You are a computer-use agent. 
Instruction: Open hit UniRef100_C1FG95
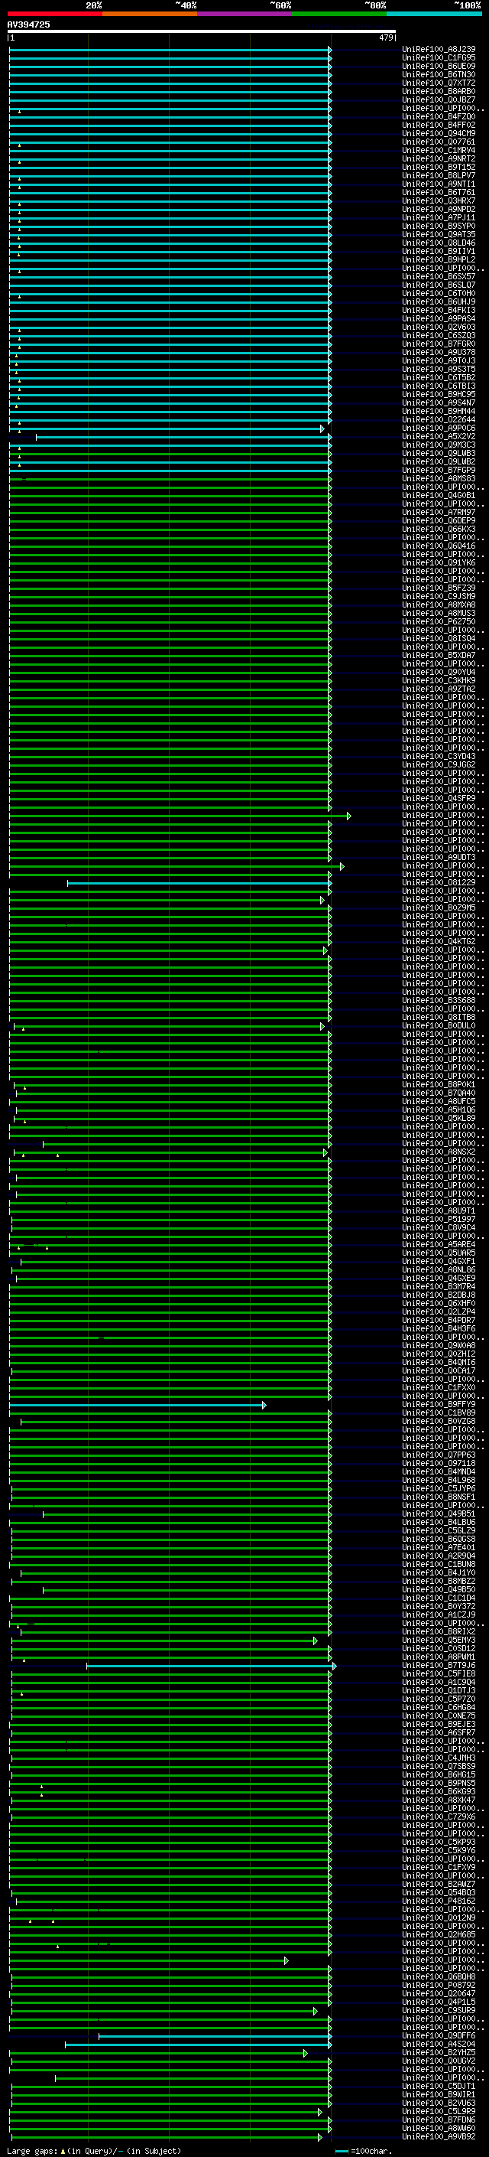(439, 58)
